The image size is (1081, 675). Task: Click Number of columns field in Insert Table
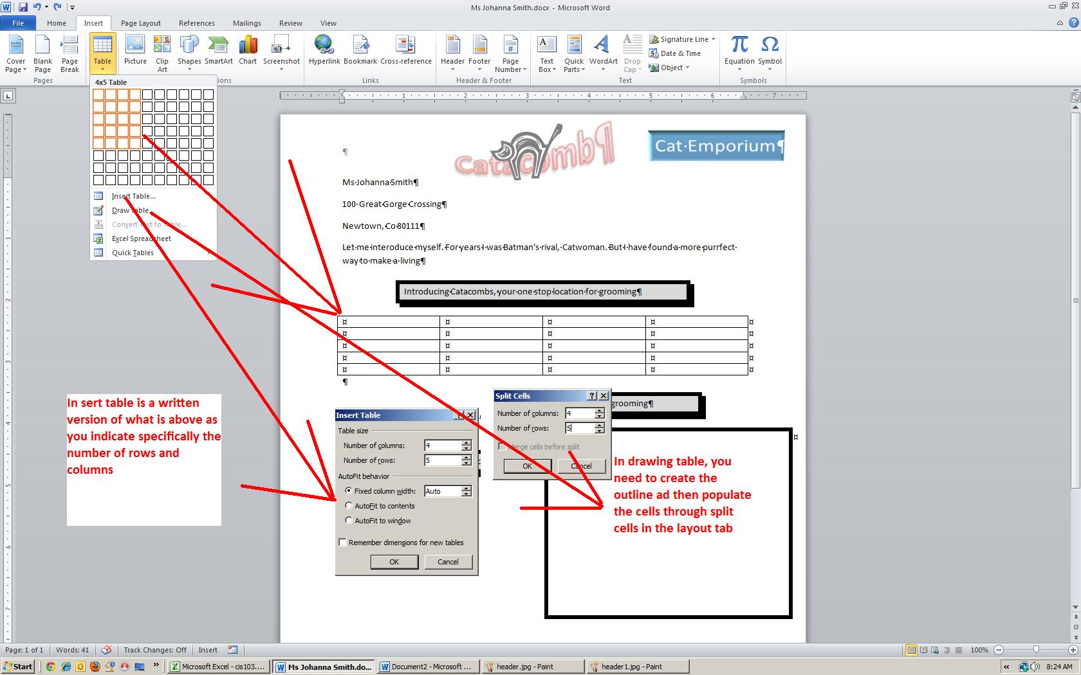[x=443, y=445]
